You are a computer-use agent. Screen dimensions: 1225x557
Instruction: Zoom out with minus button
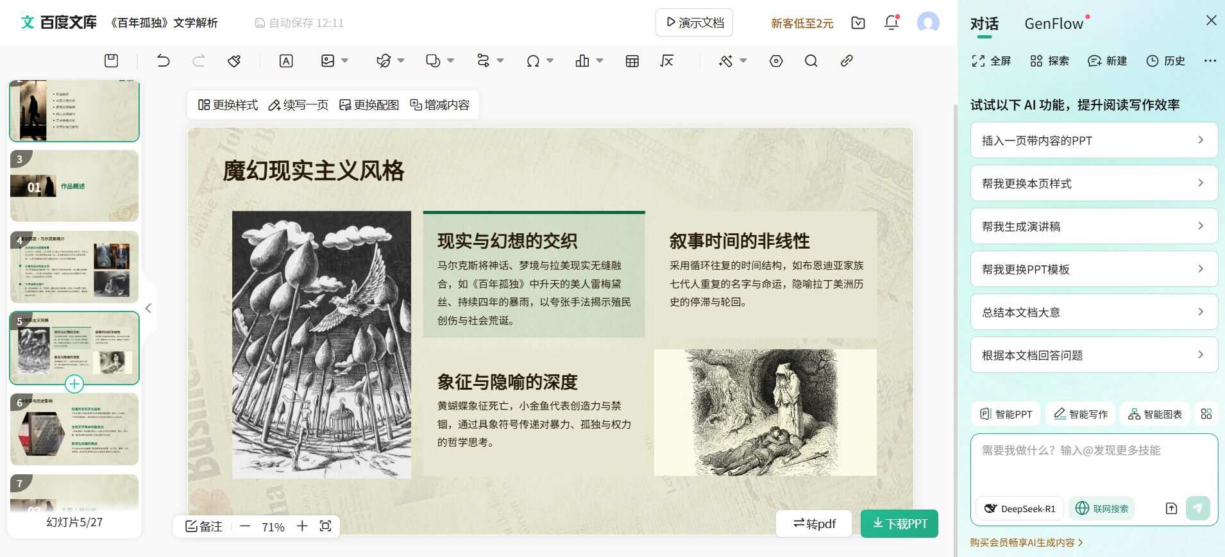point(244,526)
